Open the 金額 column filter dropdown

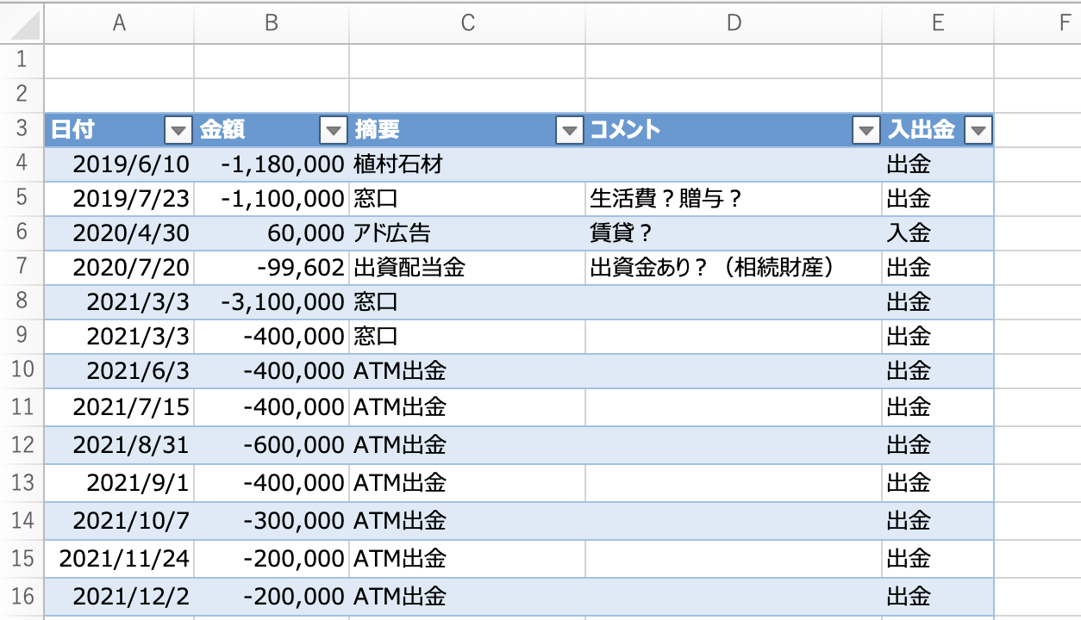(x=333, y=130)
